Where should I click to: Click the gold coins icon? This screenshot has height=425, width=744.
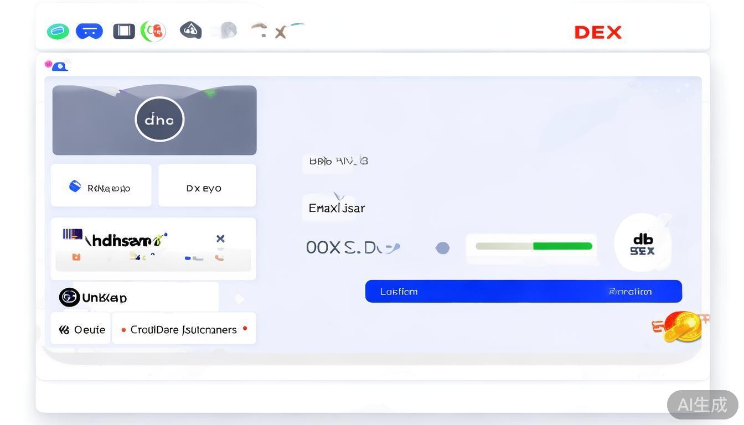coord(681,326)
